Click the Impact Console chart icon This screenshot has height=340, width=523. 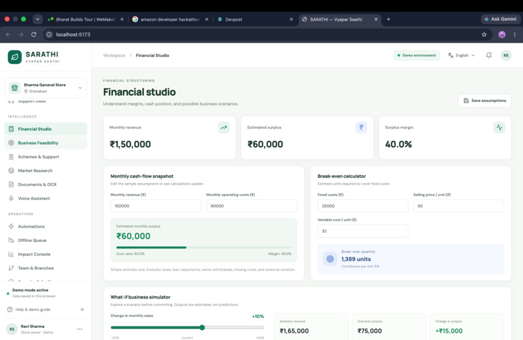tap(11, 254)
